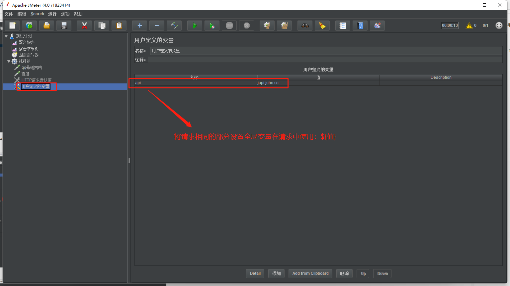This screenshot has height=286, width=510.
Task: Open Search with binoculars icon
Action: click(305, 25)
